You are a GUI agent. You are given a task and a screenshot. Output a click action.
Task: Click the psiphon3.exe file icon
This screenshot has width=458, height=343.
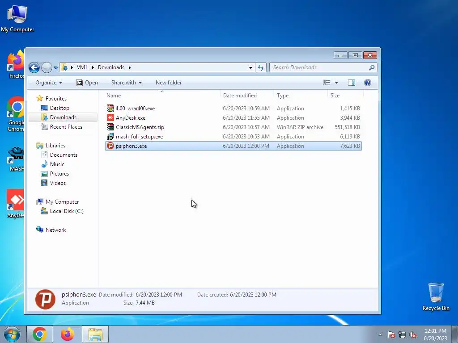(x=110, y=146)
